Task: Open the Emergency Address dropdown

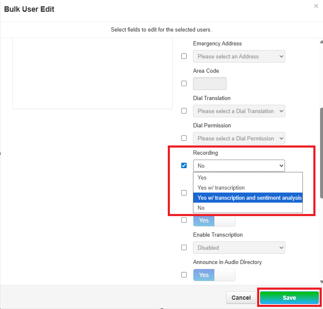Action: (x=239, y=56)
